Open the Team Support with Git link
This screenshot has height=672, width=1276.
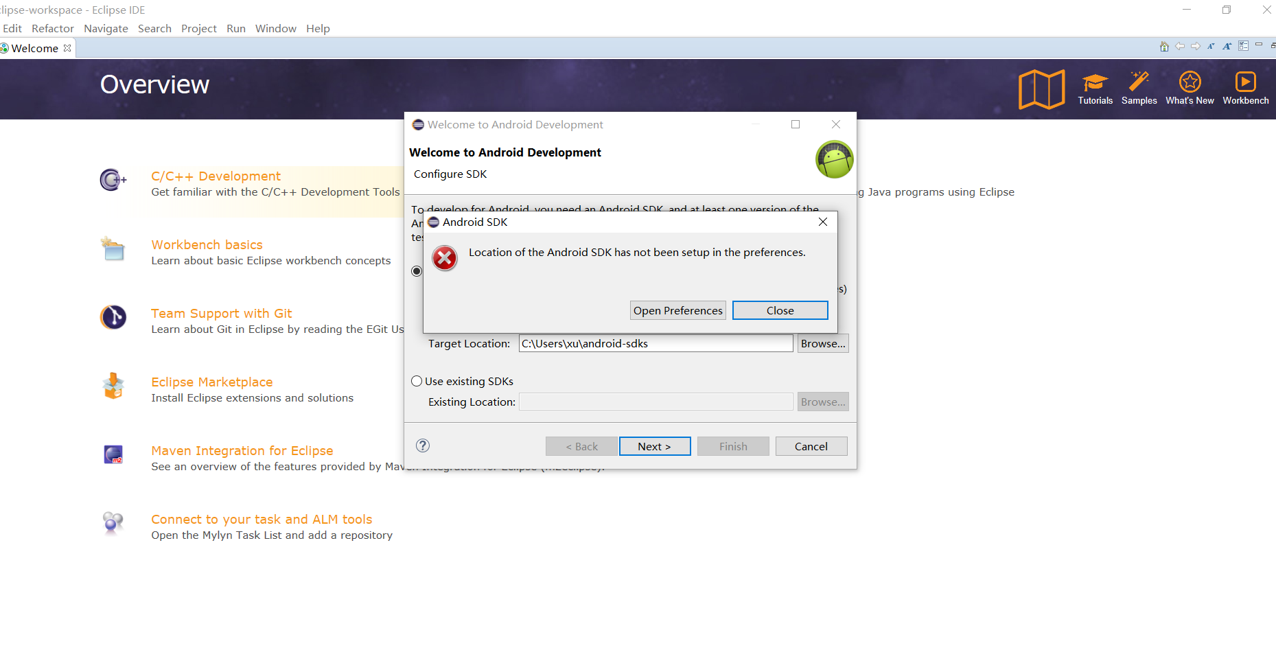[x=221, y=314]
